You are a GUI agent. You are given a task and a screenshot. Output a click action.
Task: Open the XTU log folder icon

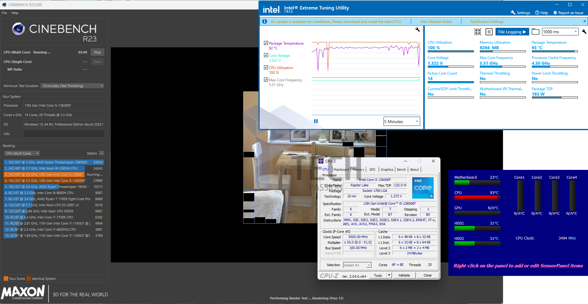(535, 32)
